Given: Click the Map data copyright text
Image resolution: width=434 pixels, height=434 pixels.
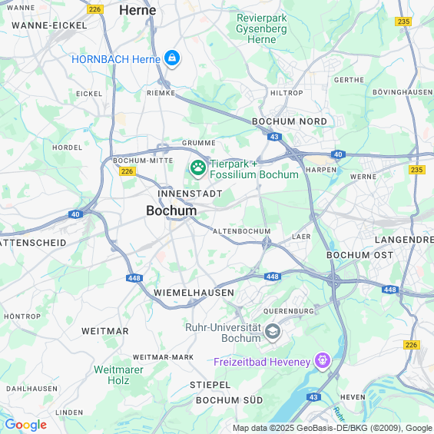Looking at the screenshot, I should click(x=333, y=428).
